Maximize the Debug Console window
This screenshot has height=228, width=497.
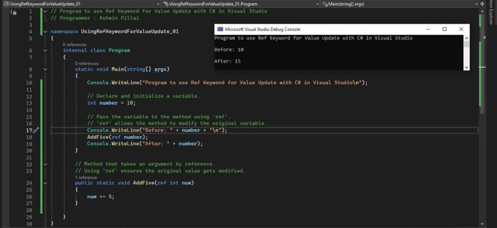click(444, 29)
